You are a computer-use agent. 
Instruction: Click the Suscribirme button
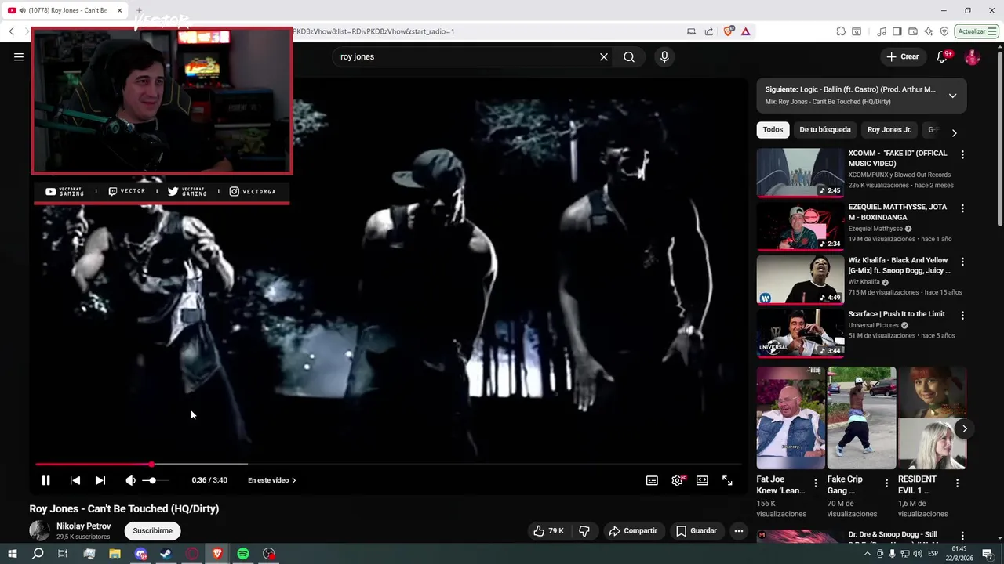point(152,530)
